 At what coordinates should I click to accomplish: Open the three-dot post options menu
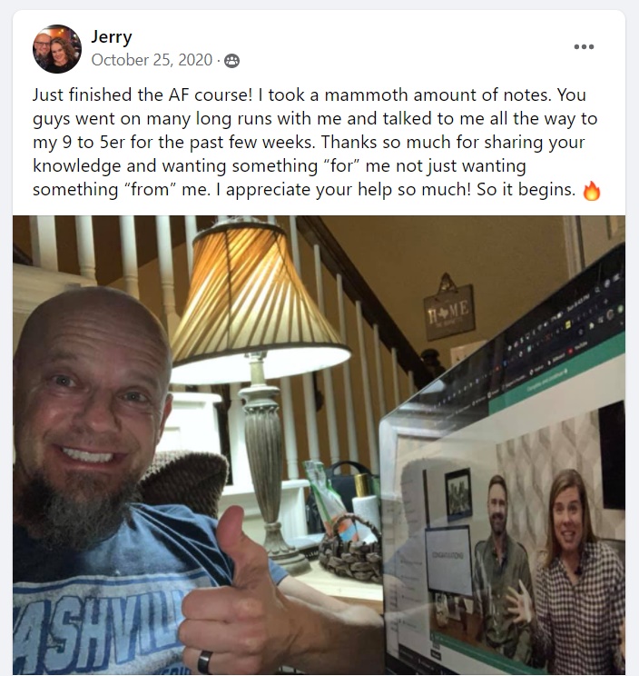(584, 46)
